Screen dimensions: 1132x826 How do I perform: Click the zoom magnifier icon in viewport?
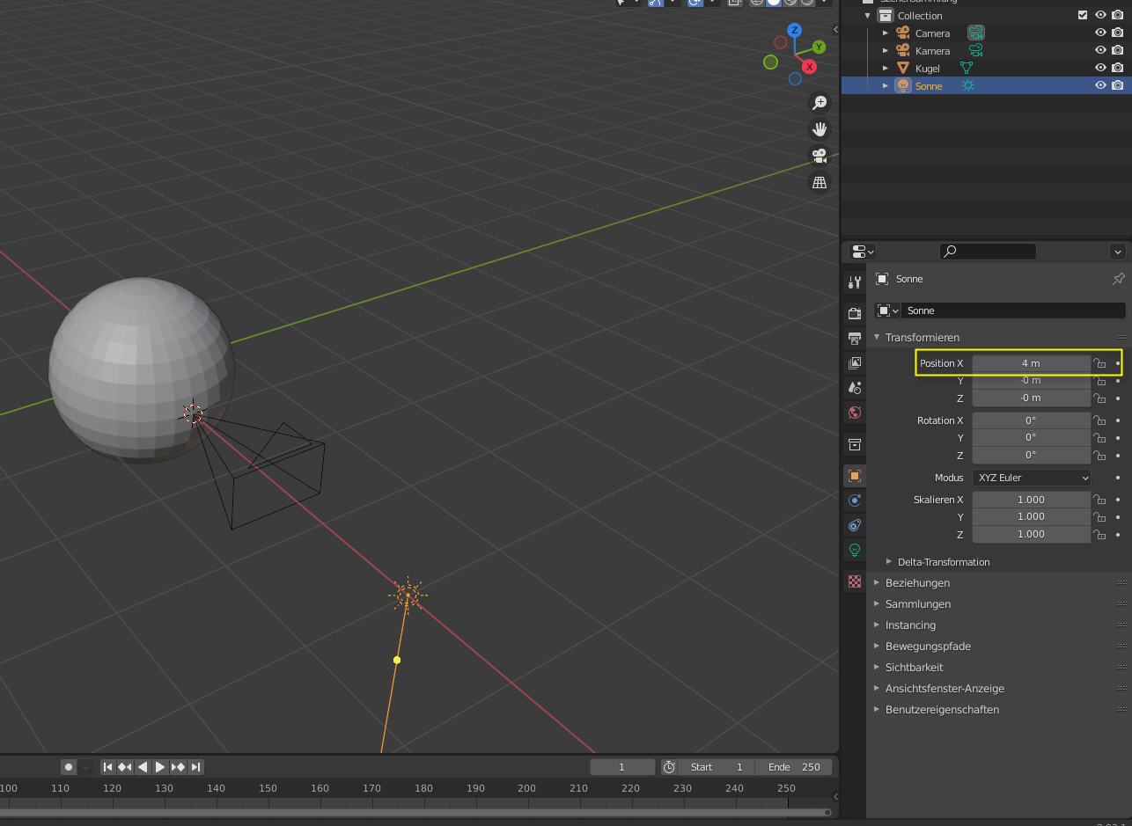[x=820, y=103]
